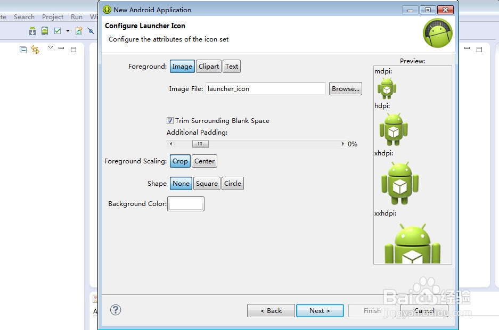Screen dimensions: 499x330
Task: Click the mdpi preview icon
Action: coord(387,88)
